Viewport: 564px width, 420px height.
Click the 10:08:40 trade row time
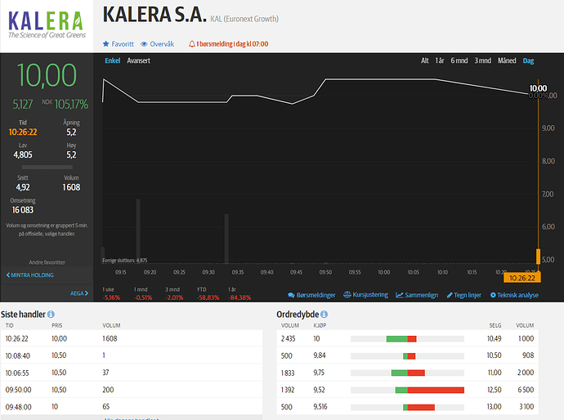point(18,356)
